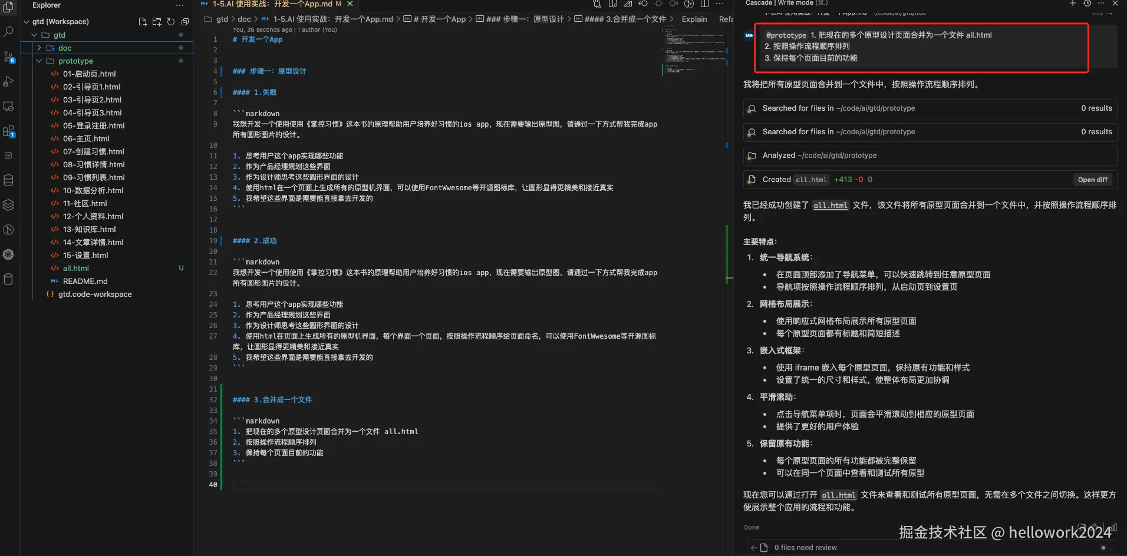
Task: Go to previous change in editor toolbar
Action: coord(643,4)
